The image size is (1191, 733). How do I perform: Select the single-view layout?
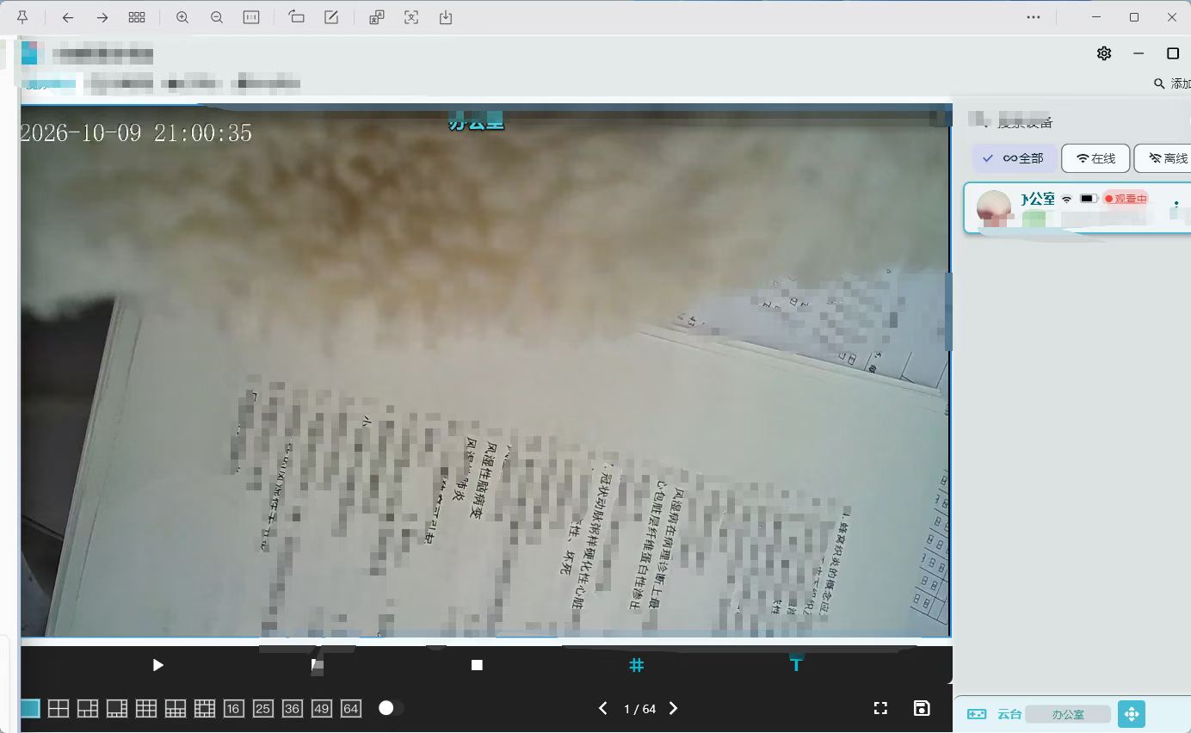(x=29, y=709)
